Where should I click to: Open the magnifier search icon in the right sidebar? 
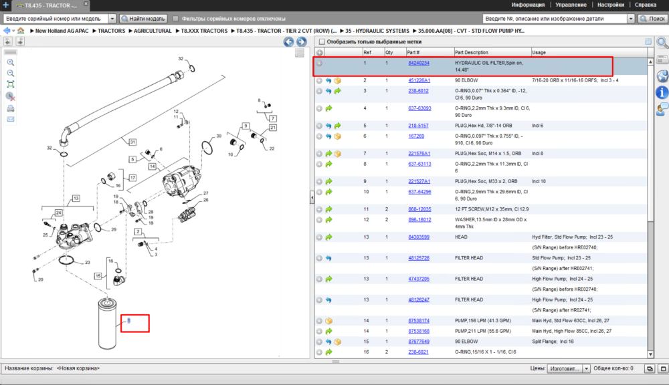tap(662, 43)
